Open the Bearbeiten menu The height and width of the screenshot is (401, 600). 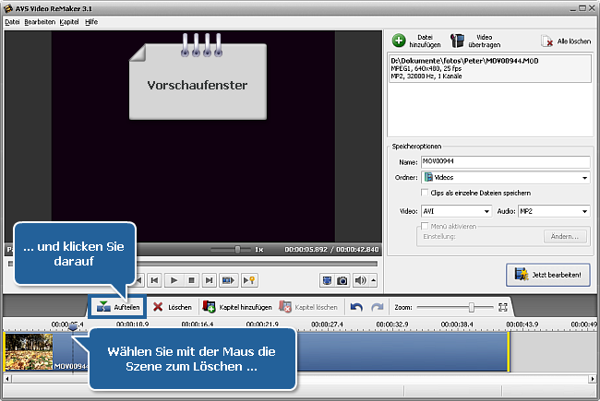[40, 22]
